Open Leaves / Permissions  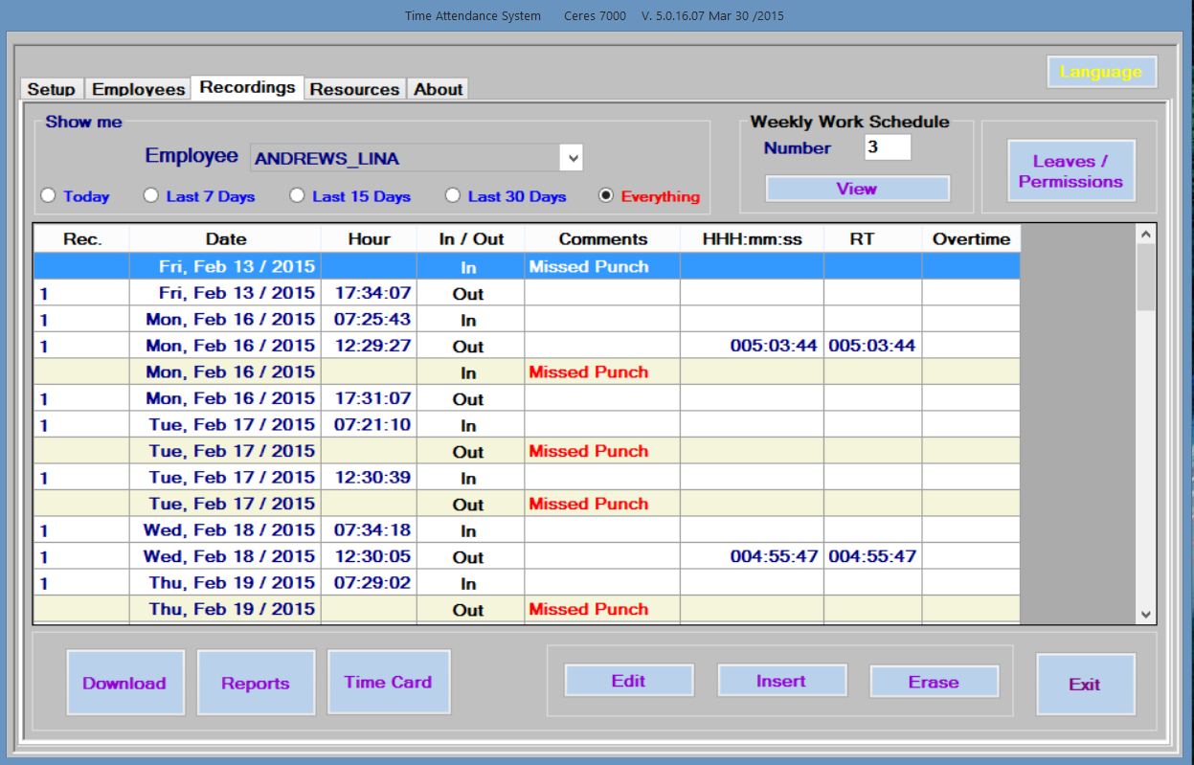tap(1070, 171)
